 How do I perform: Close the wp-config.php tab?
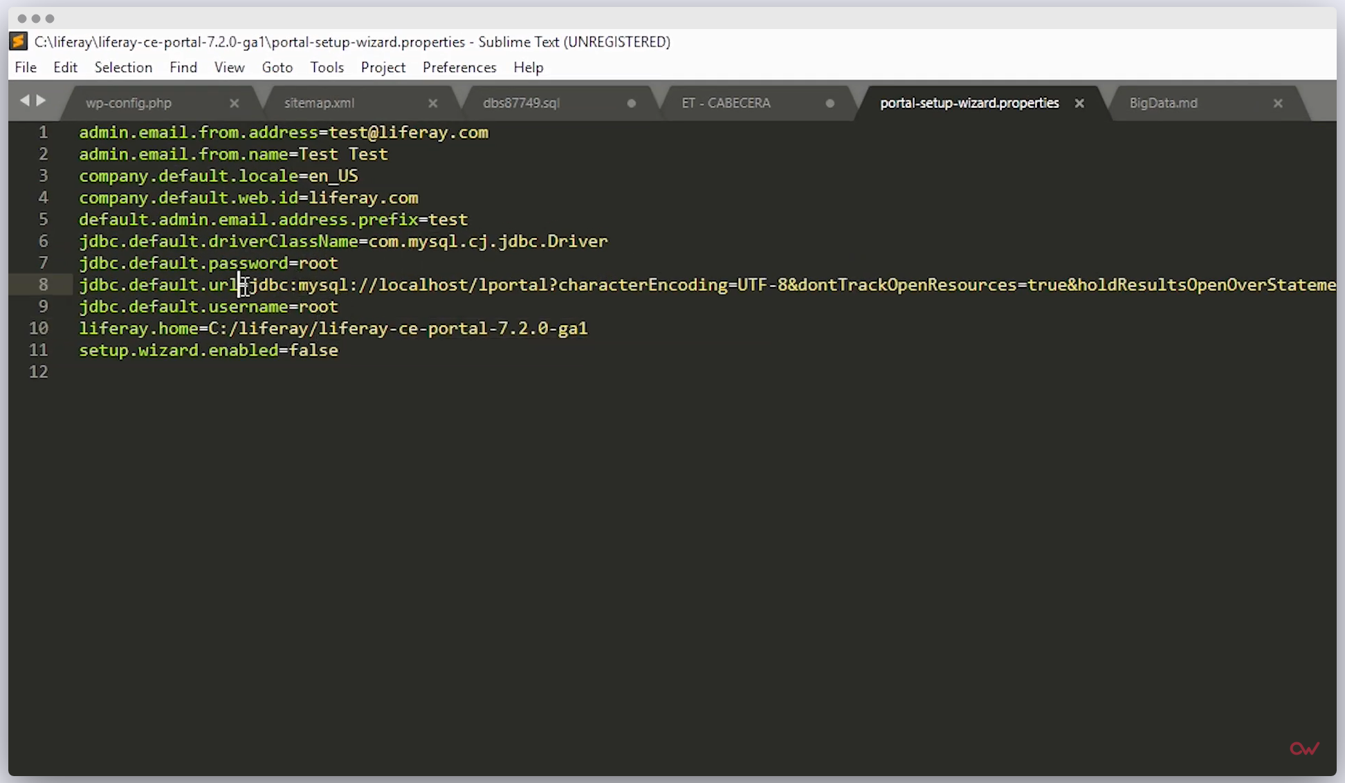234,103
